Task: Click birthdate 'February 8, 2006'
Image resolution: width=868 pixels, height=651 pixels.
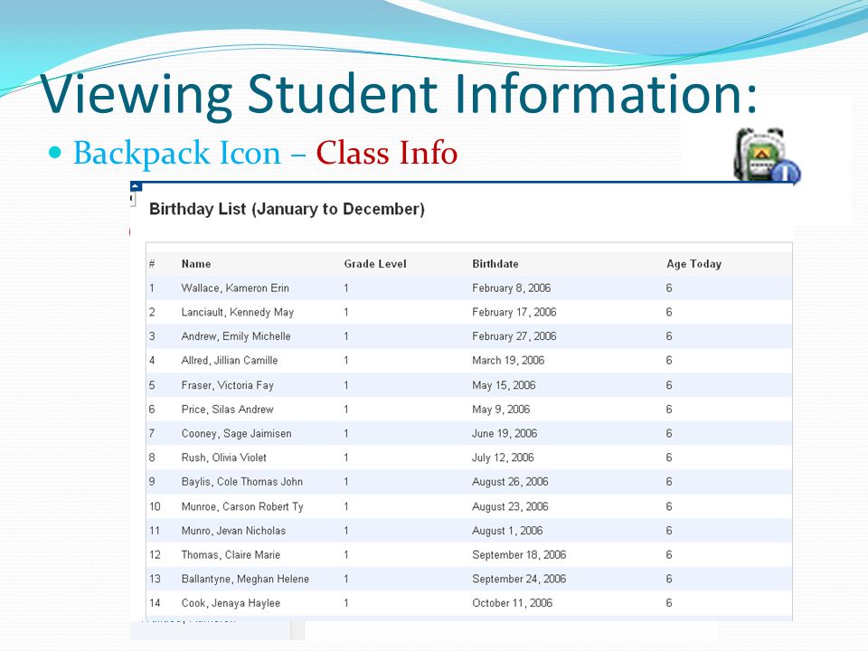Action: tap(511, 288)
